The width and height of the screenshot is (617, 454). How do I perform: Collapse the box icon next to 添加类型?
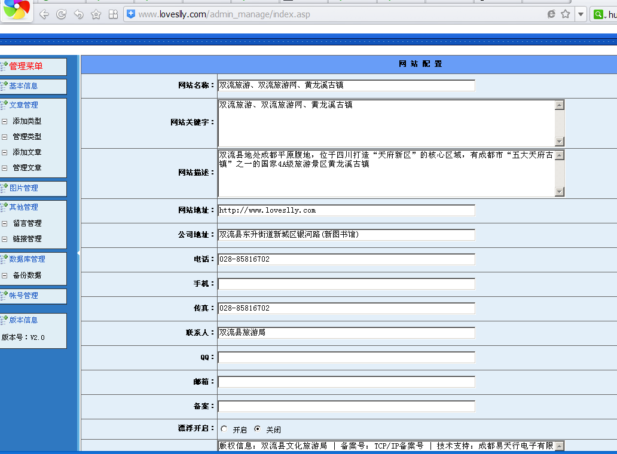point(5,121)
